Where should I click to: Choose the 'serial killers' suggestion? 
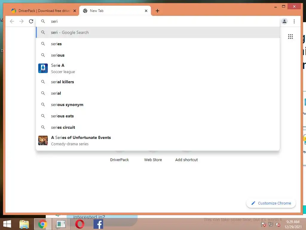[x=158, y=82]
